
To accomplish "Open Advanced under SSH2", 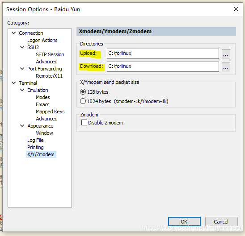I will [46, 62].
